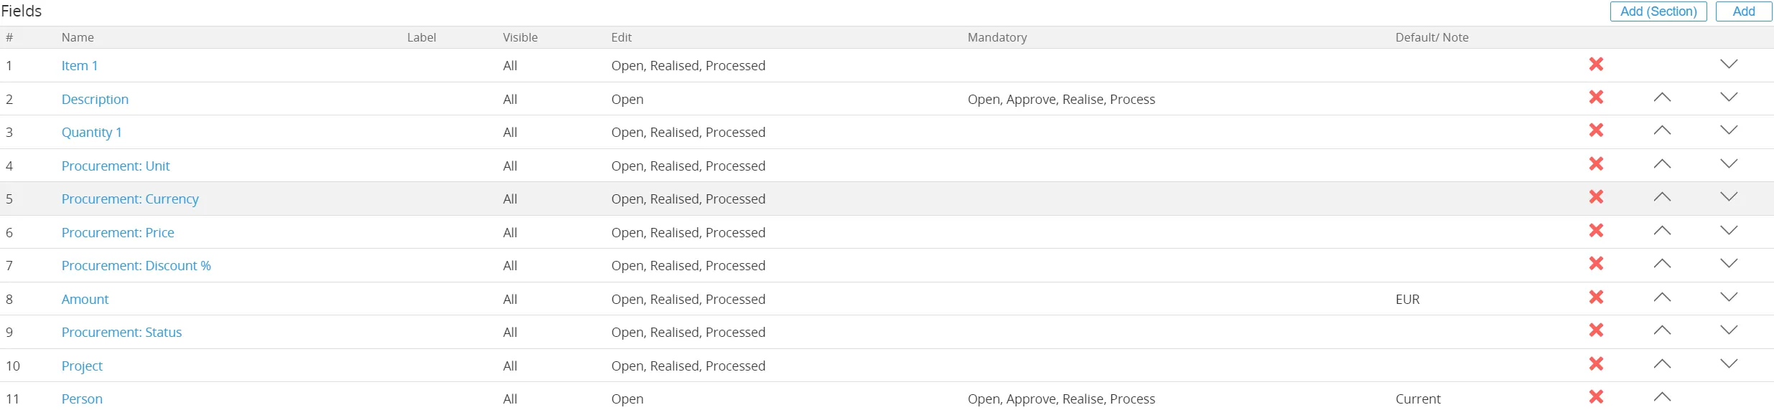Viewport: 1774px width, 410px height.
Task: Remove the Amount field row
Action: pyautogui.click(x=1596, y=297)
